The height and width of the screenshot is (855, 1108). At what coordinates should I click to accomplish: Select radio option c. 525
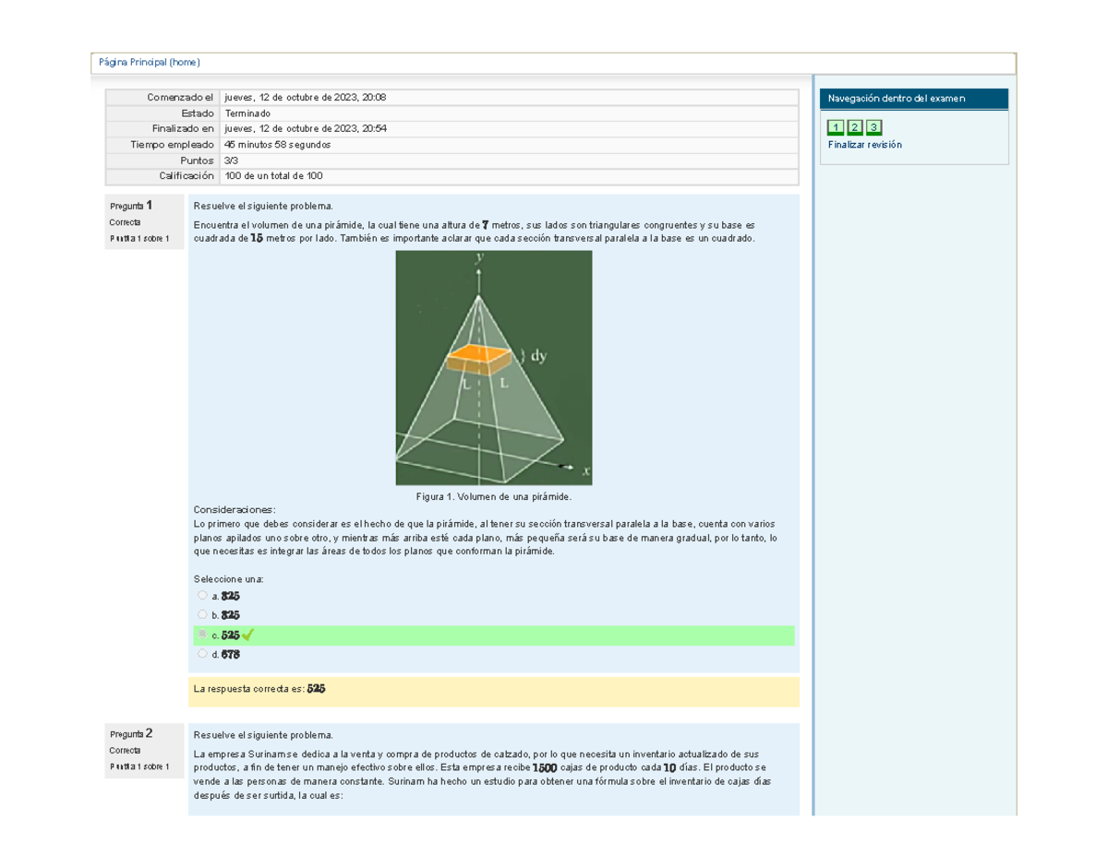click(x=203, y=635)
